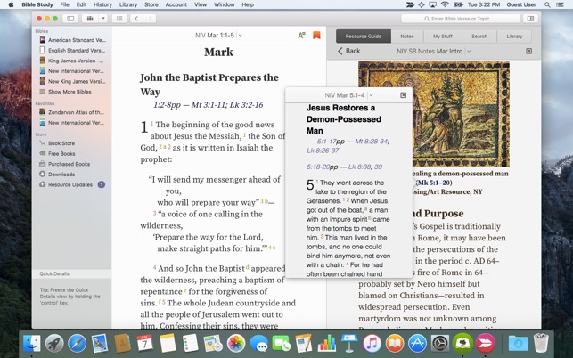
Task: Toggle the left sidebar panel icon
Action: click(70, 18)
